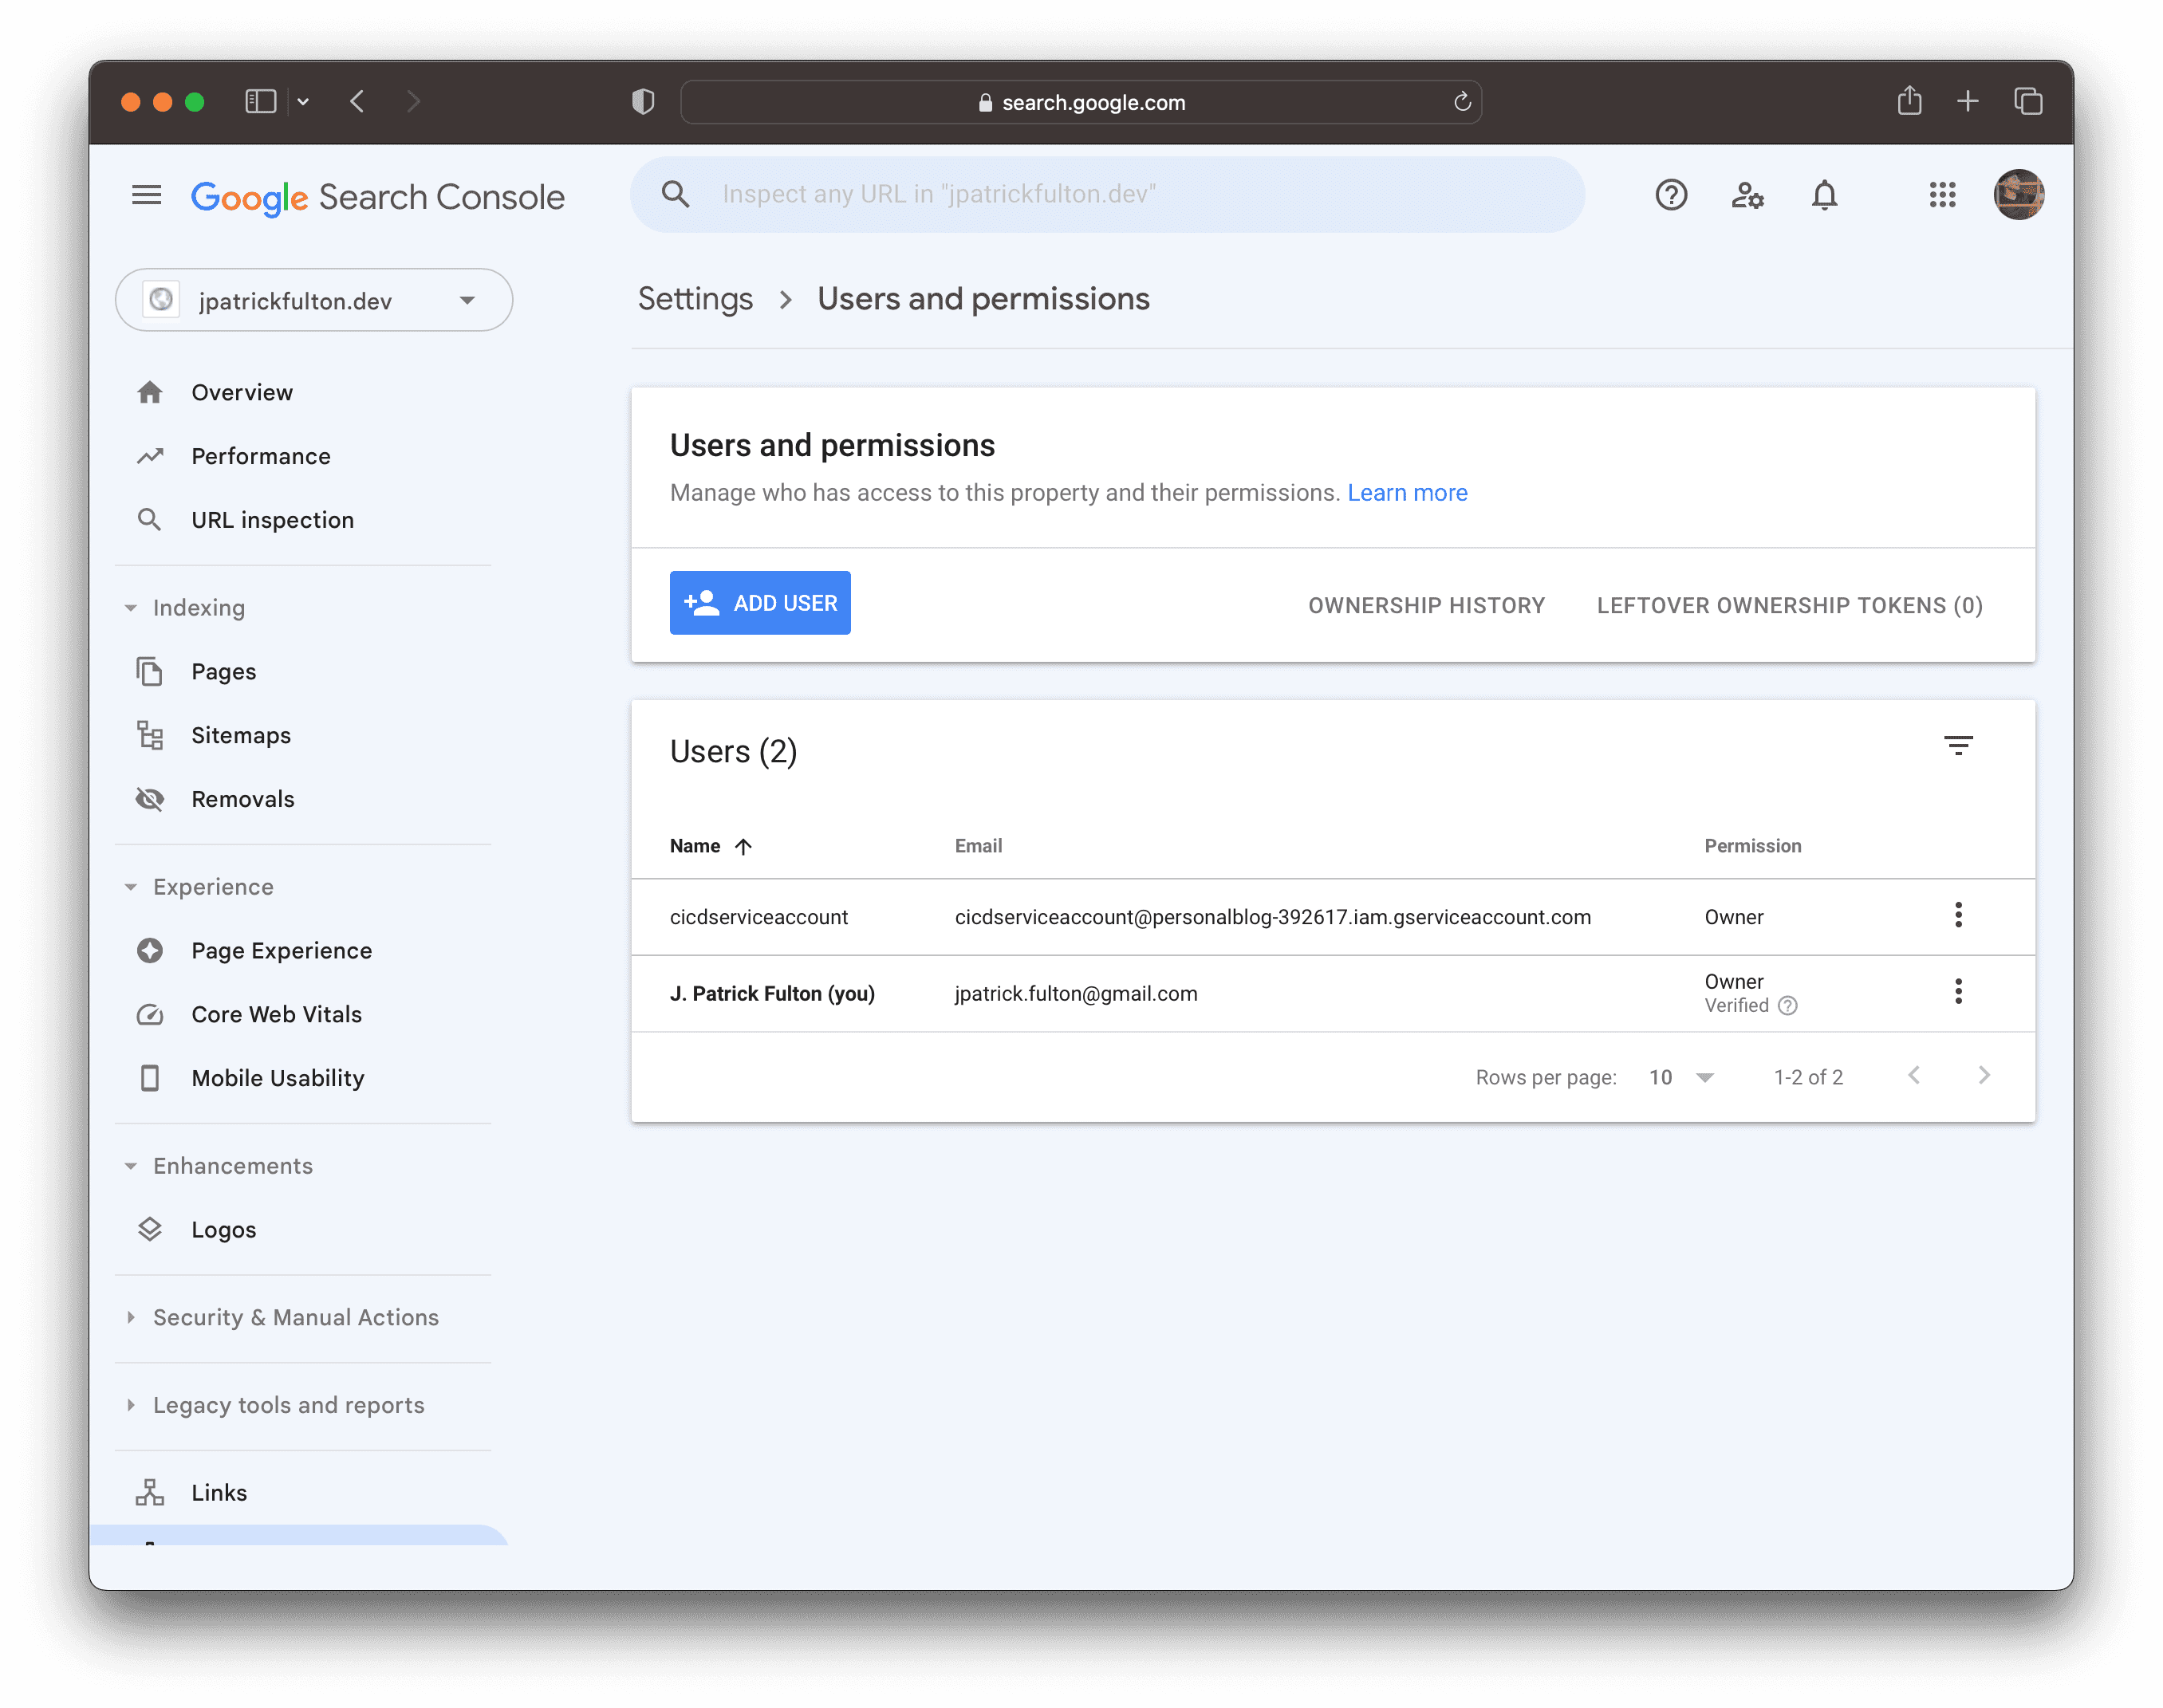Click the Overview home icon
The height and width of the screenshot is (1708, 2163).
[x=150, y=392]
